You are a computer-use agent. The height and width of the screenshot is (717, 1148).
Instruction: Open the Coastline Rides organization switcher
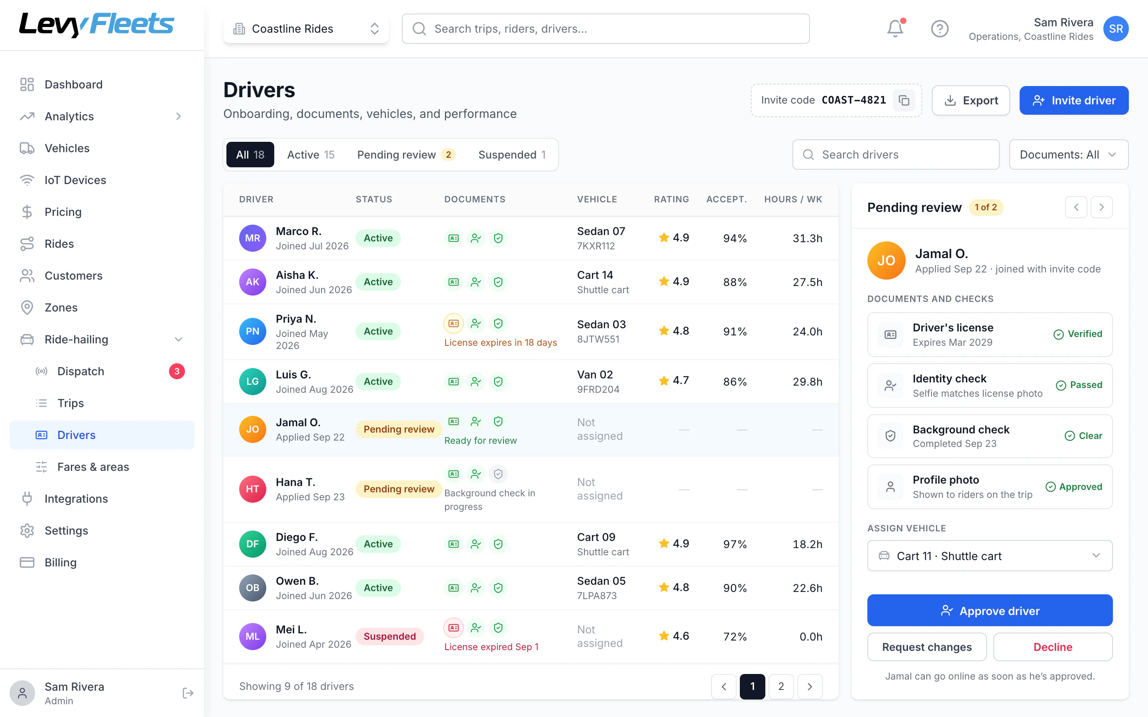306,28
